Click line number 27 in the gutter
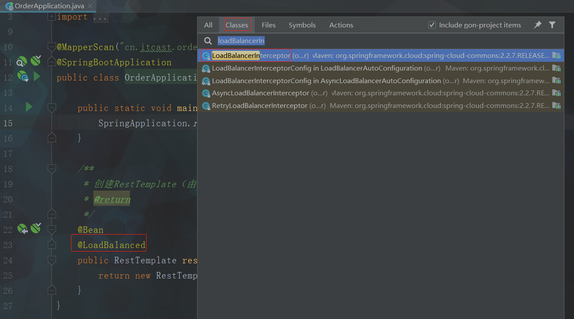 click(8, 306)
